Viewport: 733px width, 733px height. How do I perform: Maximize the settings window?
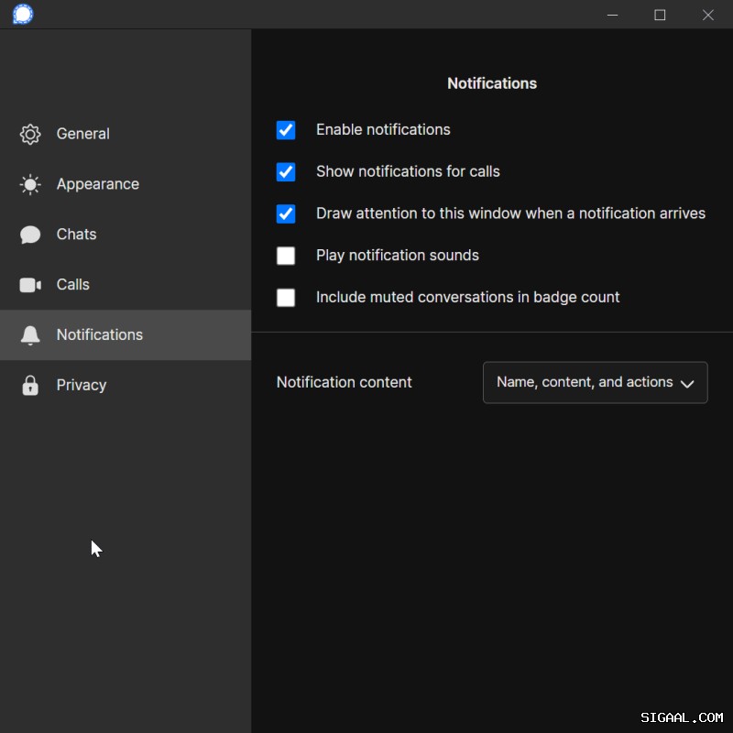660,15
